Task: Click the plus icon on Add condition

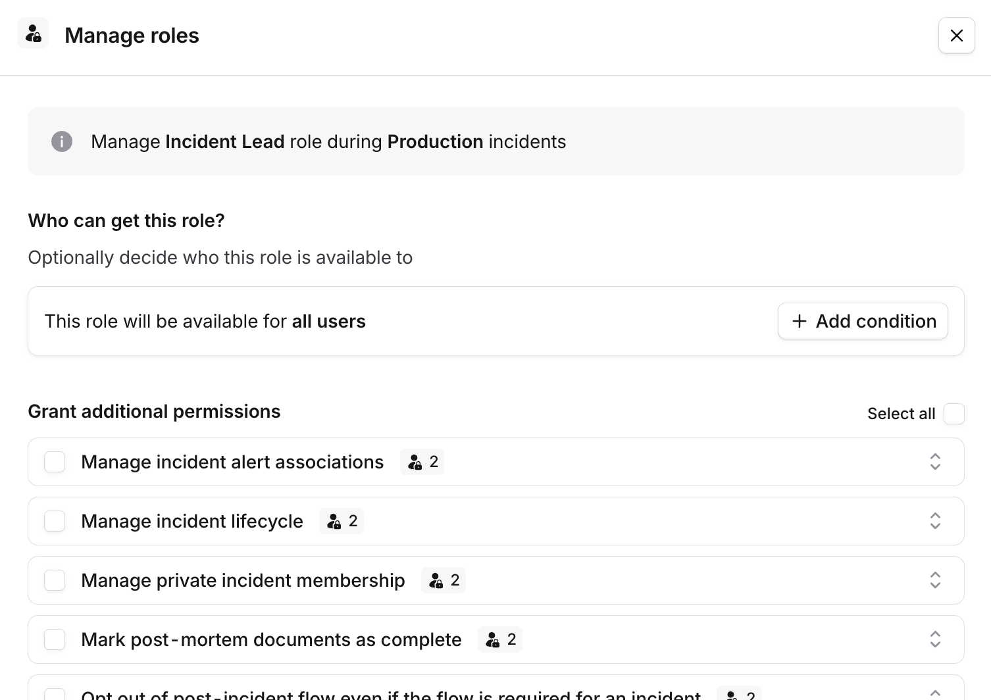Action: click(799, 321)
